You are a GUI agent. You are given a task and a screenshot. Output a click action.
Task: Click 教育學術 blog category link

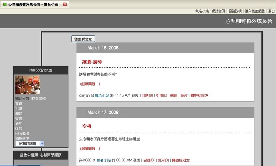click(38, 98)
